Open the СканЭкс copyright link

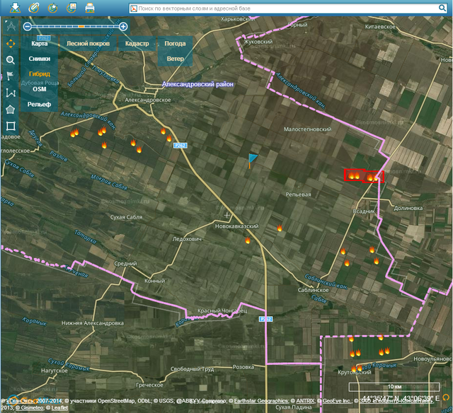pyautogui.click(x=19, y=401)
